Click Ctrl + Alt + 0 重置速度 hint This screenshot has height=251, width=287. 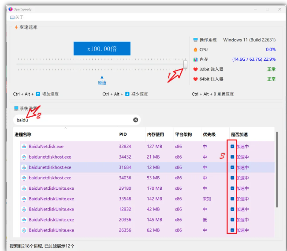tap(212, 94)
